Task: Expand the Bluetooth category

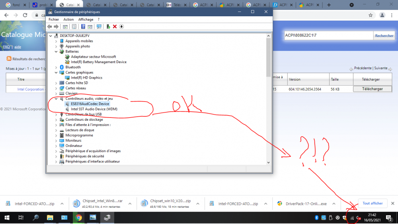Action: coord(56,67)
